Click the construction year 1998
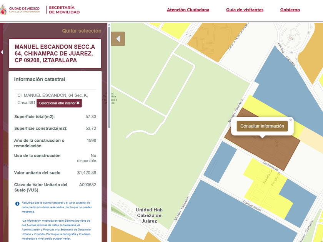This screenshot has width=323, height=242. coord(91,141)
